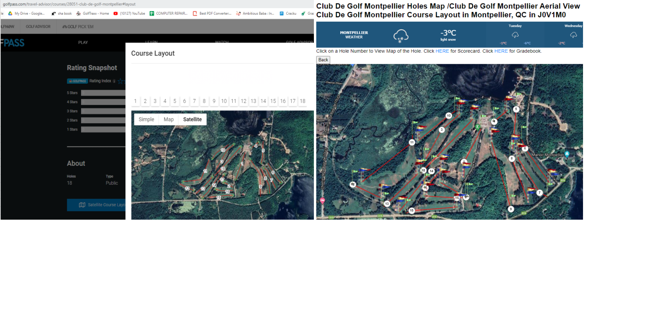669x326 pixels.
Task: Select hole 18 button in Course Layout number row
Action: [303, 101]
